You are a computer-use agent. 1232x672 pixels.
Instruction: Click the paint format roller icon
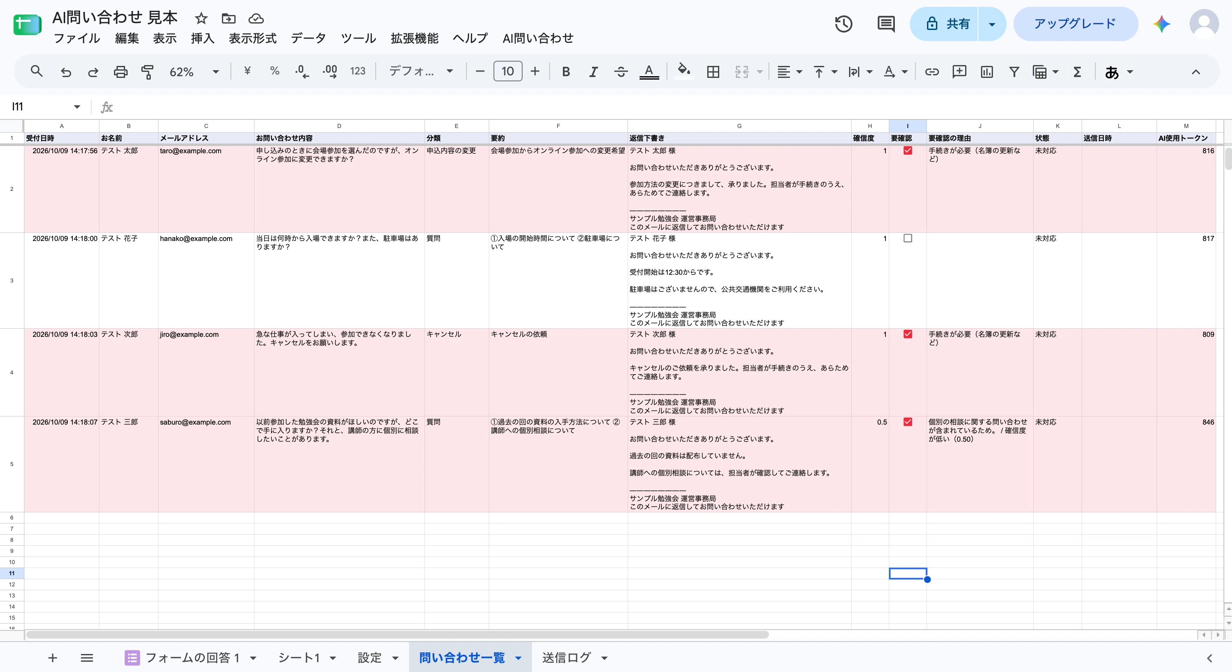pos(147,71)
